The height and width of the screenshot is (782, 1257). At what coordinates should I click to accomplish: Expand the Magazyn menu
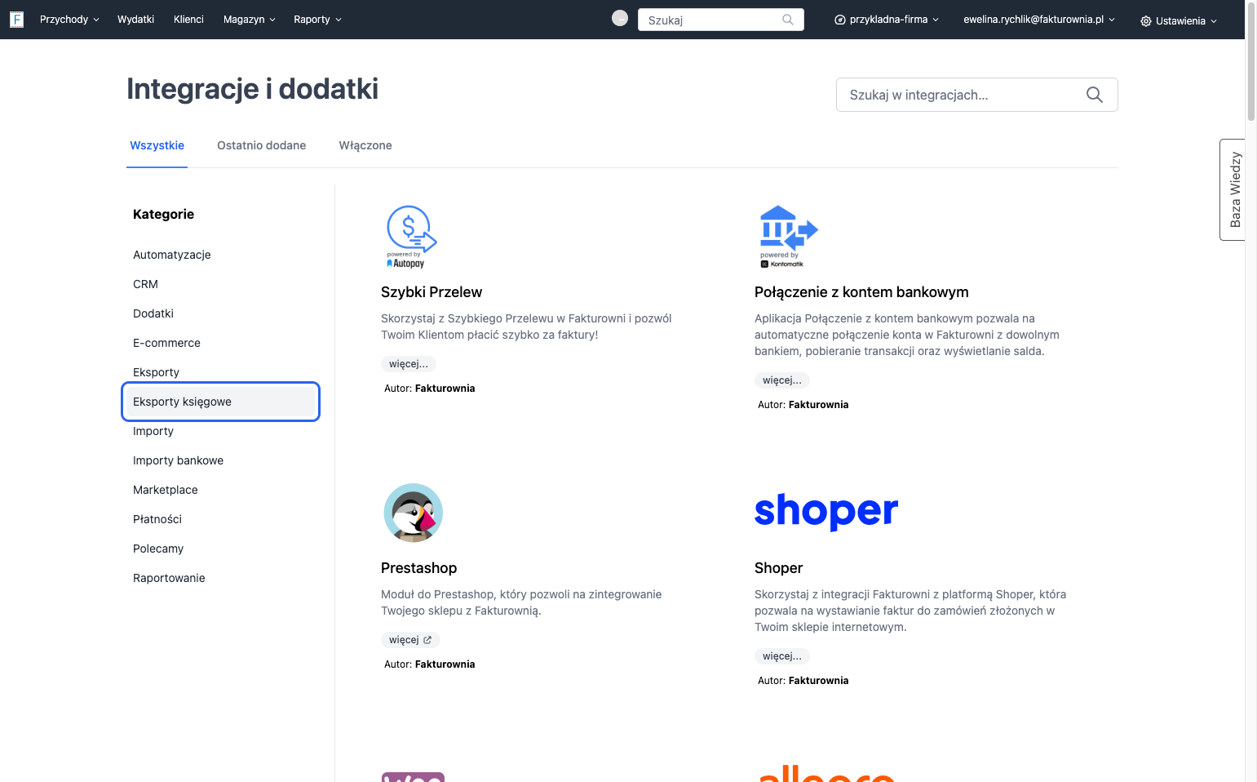click(x=250, y=20)
